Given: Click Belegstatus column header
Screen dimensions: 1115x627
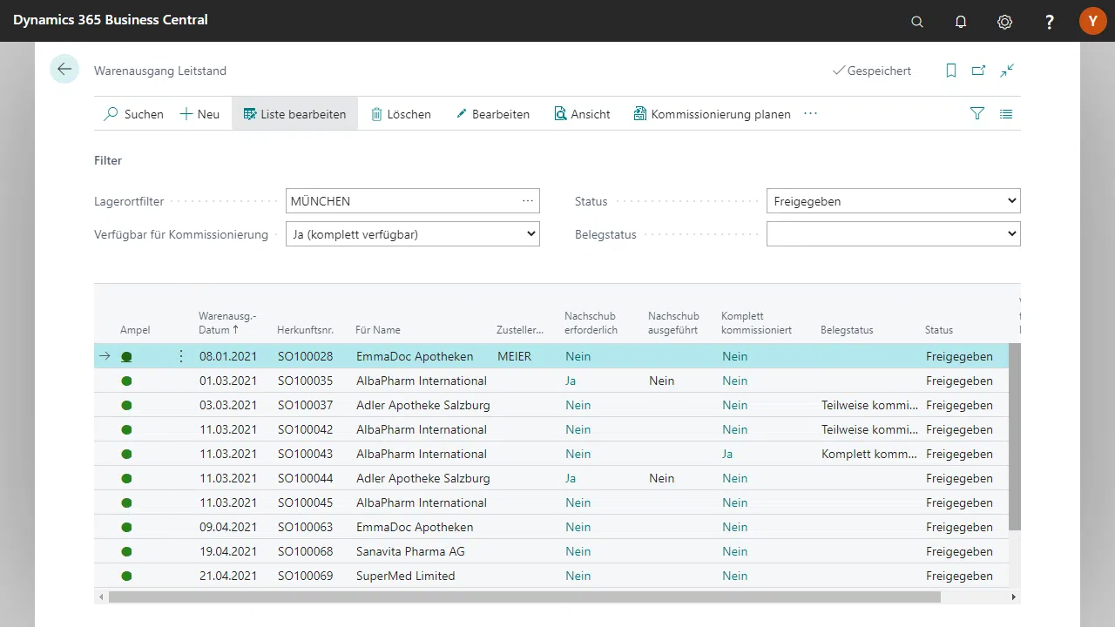Looking at the screenshot, I should click(847, 330).
